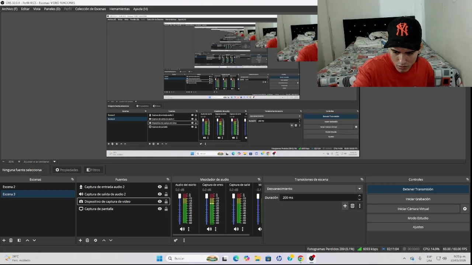This screenshot has height=265, width=472.
Task: Open the Paneles (D) menu
Action: pos(52,9)
